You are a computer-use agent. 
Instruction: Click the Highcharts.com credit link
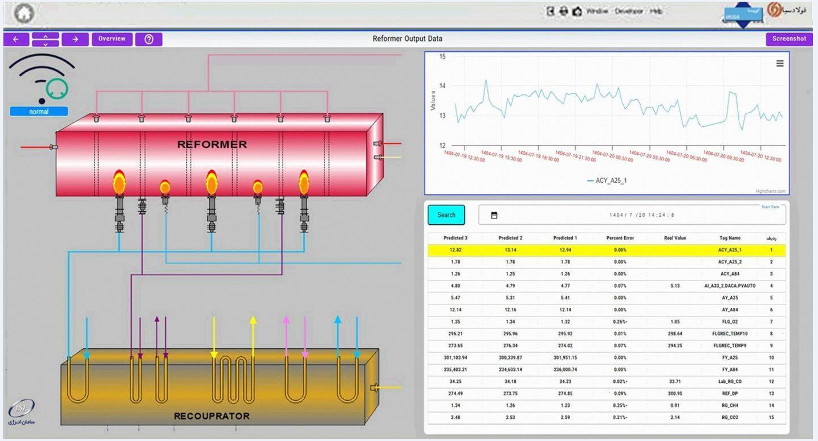click(x=770, y=191)
